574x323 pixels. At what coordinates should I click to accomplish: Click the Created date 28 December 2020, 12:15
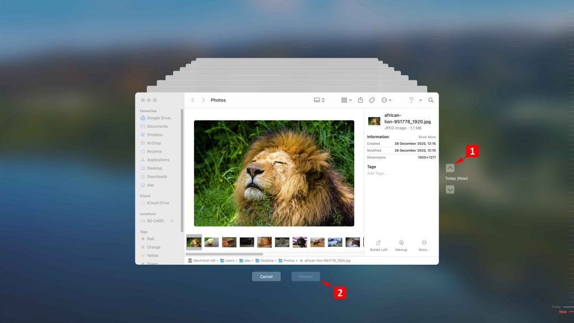415,144
